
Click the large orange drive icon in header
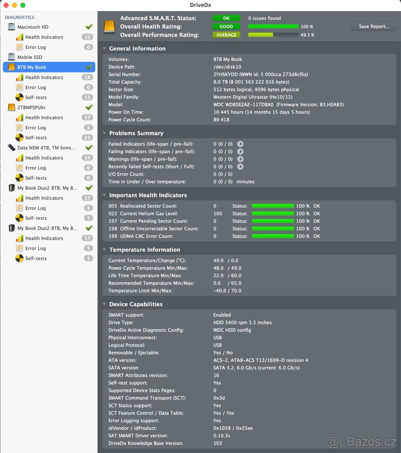click(110, 27)
